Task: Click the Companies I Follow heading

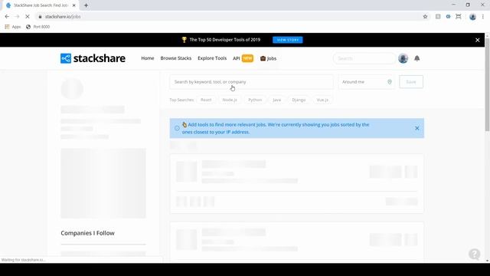Action: [x=88, y=233]
